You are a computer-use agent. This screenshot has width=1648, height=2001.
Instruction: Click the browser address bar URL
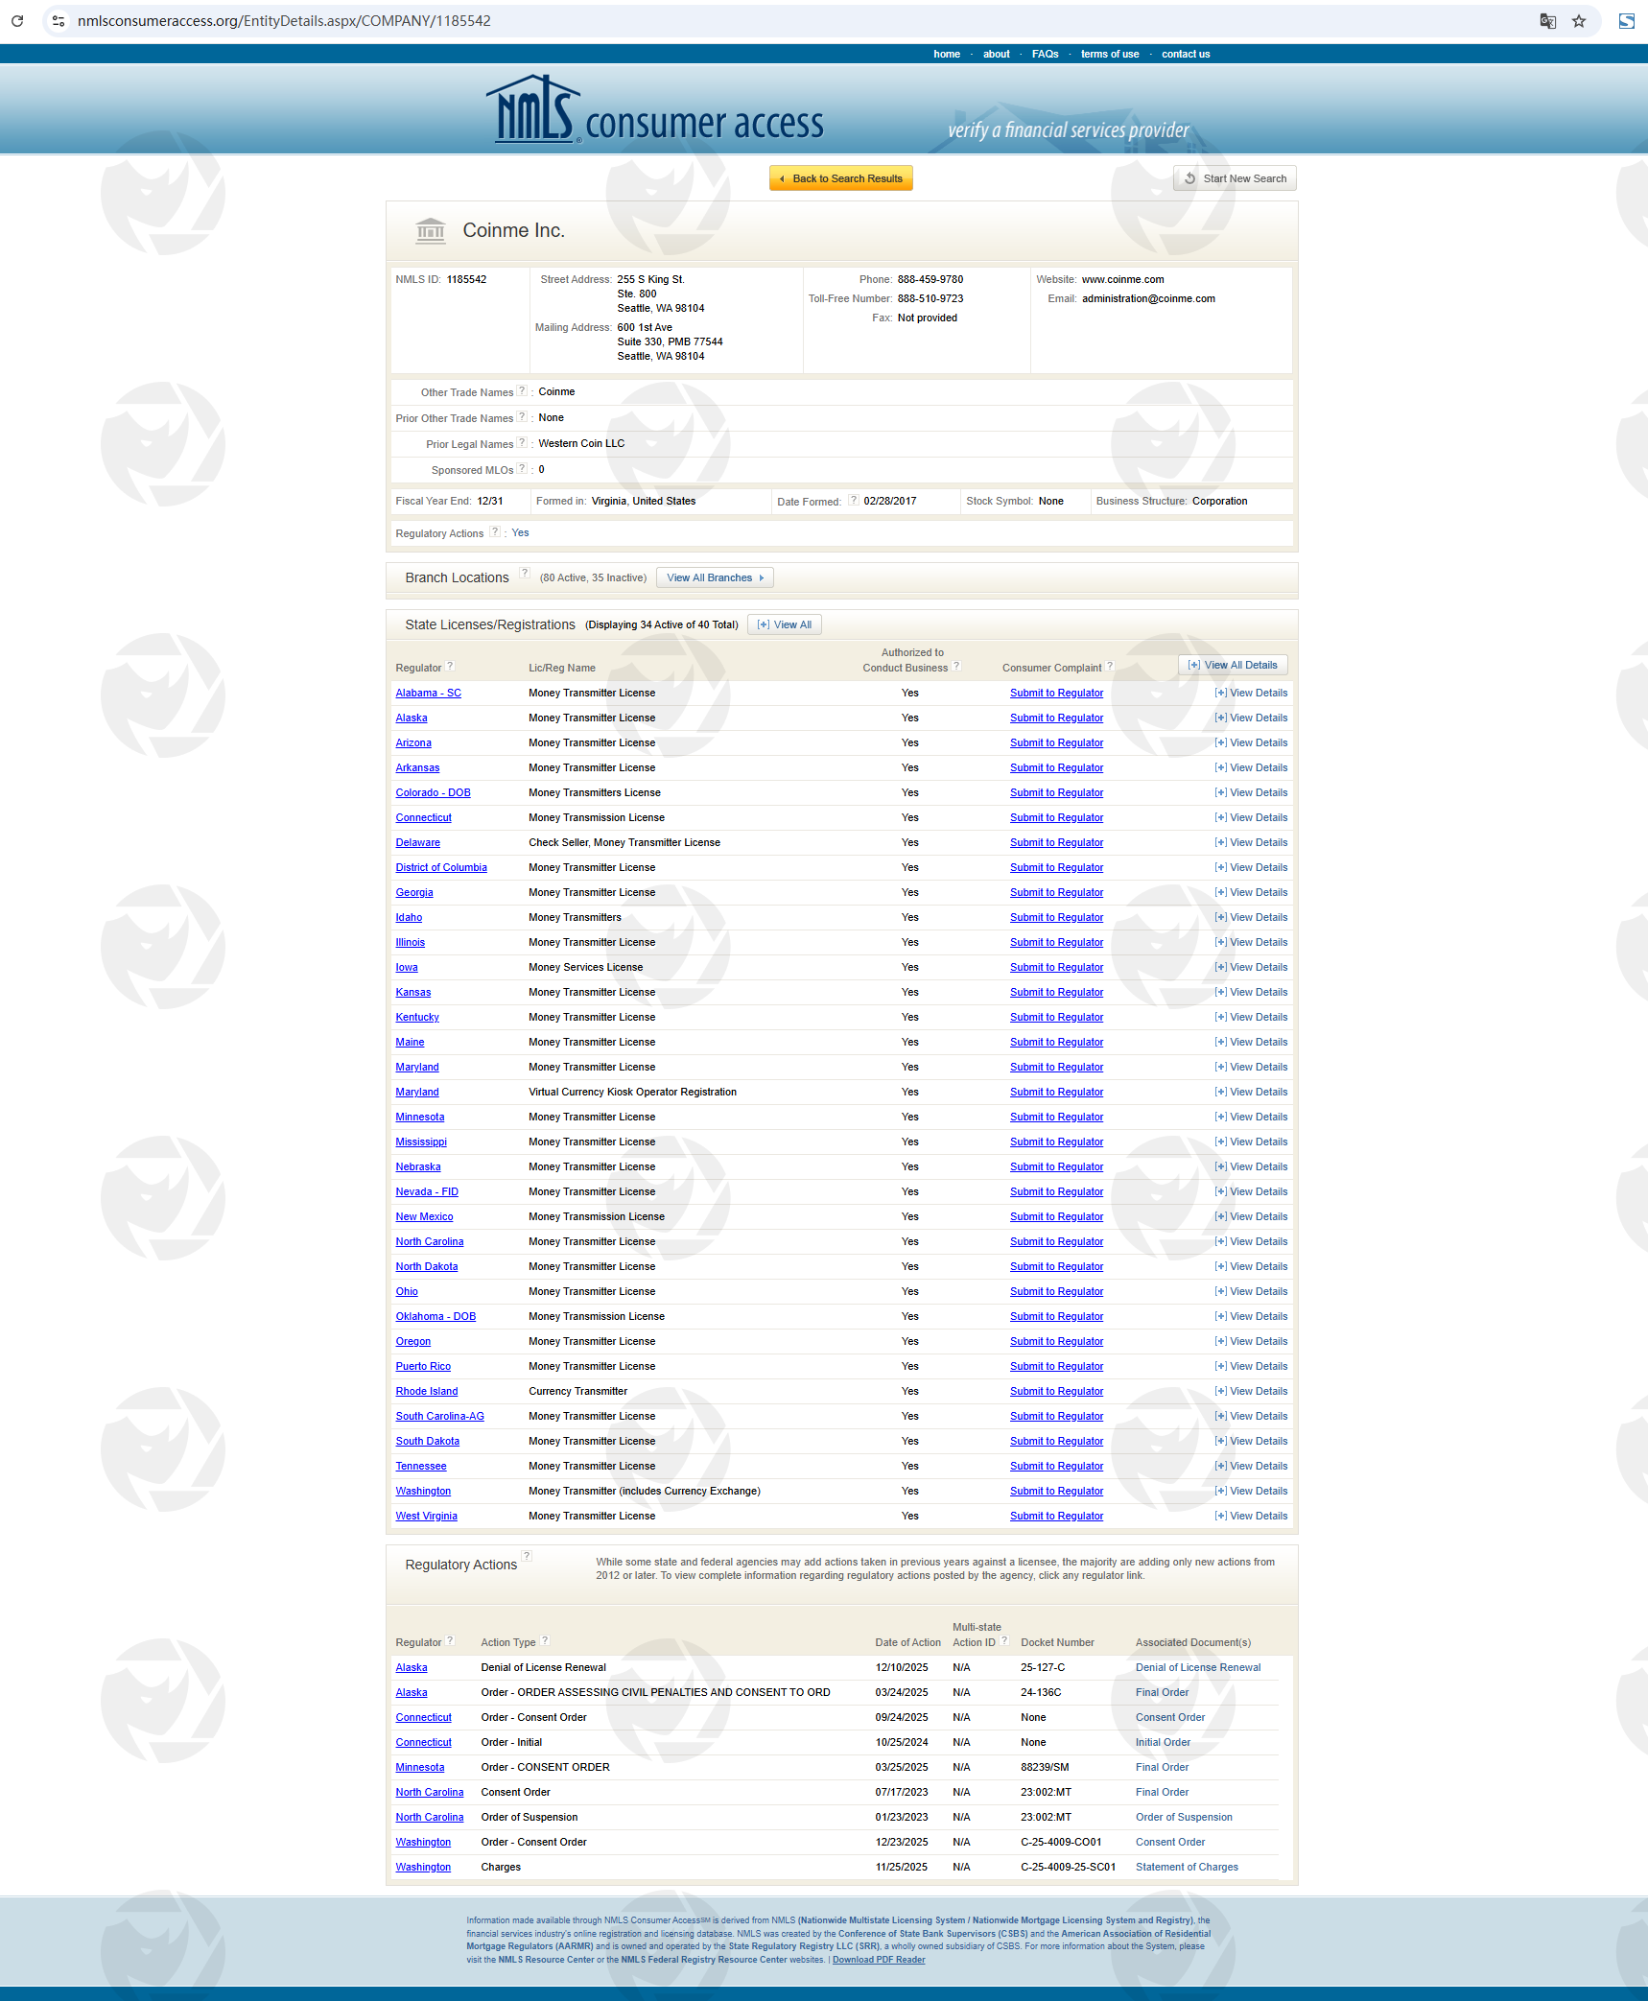click(x=284, y=21)
